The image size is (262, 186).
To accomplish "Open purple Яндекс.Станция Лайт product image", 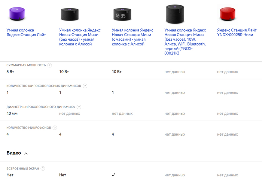I will click(17, 14).
